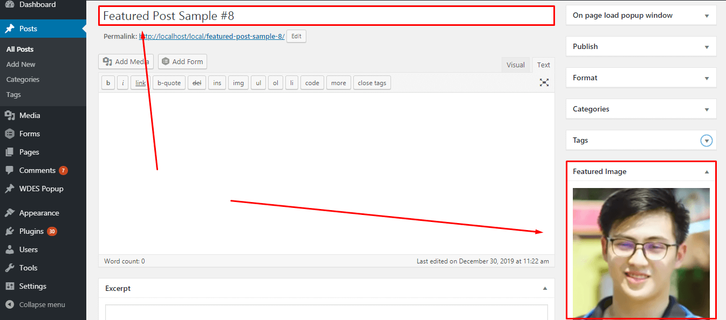Open the Comments bubble icon
726x320 pixels.
point(10,170)
